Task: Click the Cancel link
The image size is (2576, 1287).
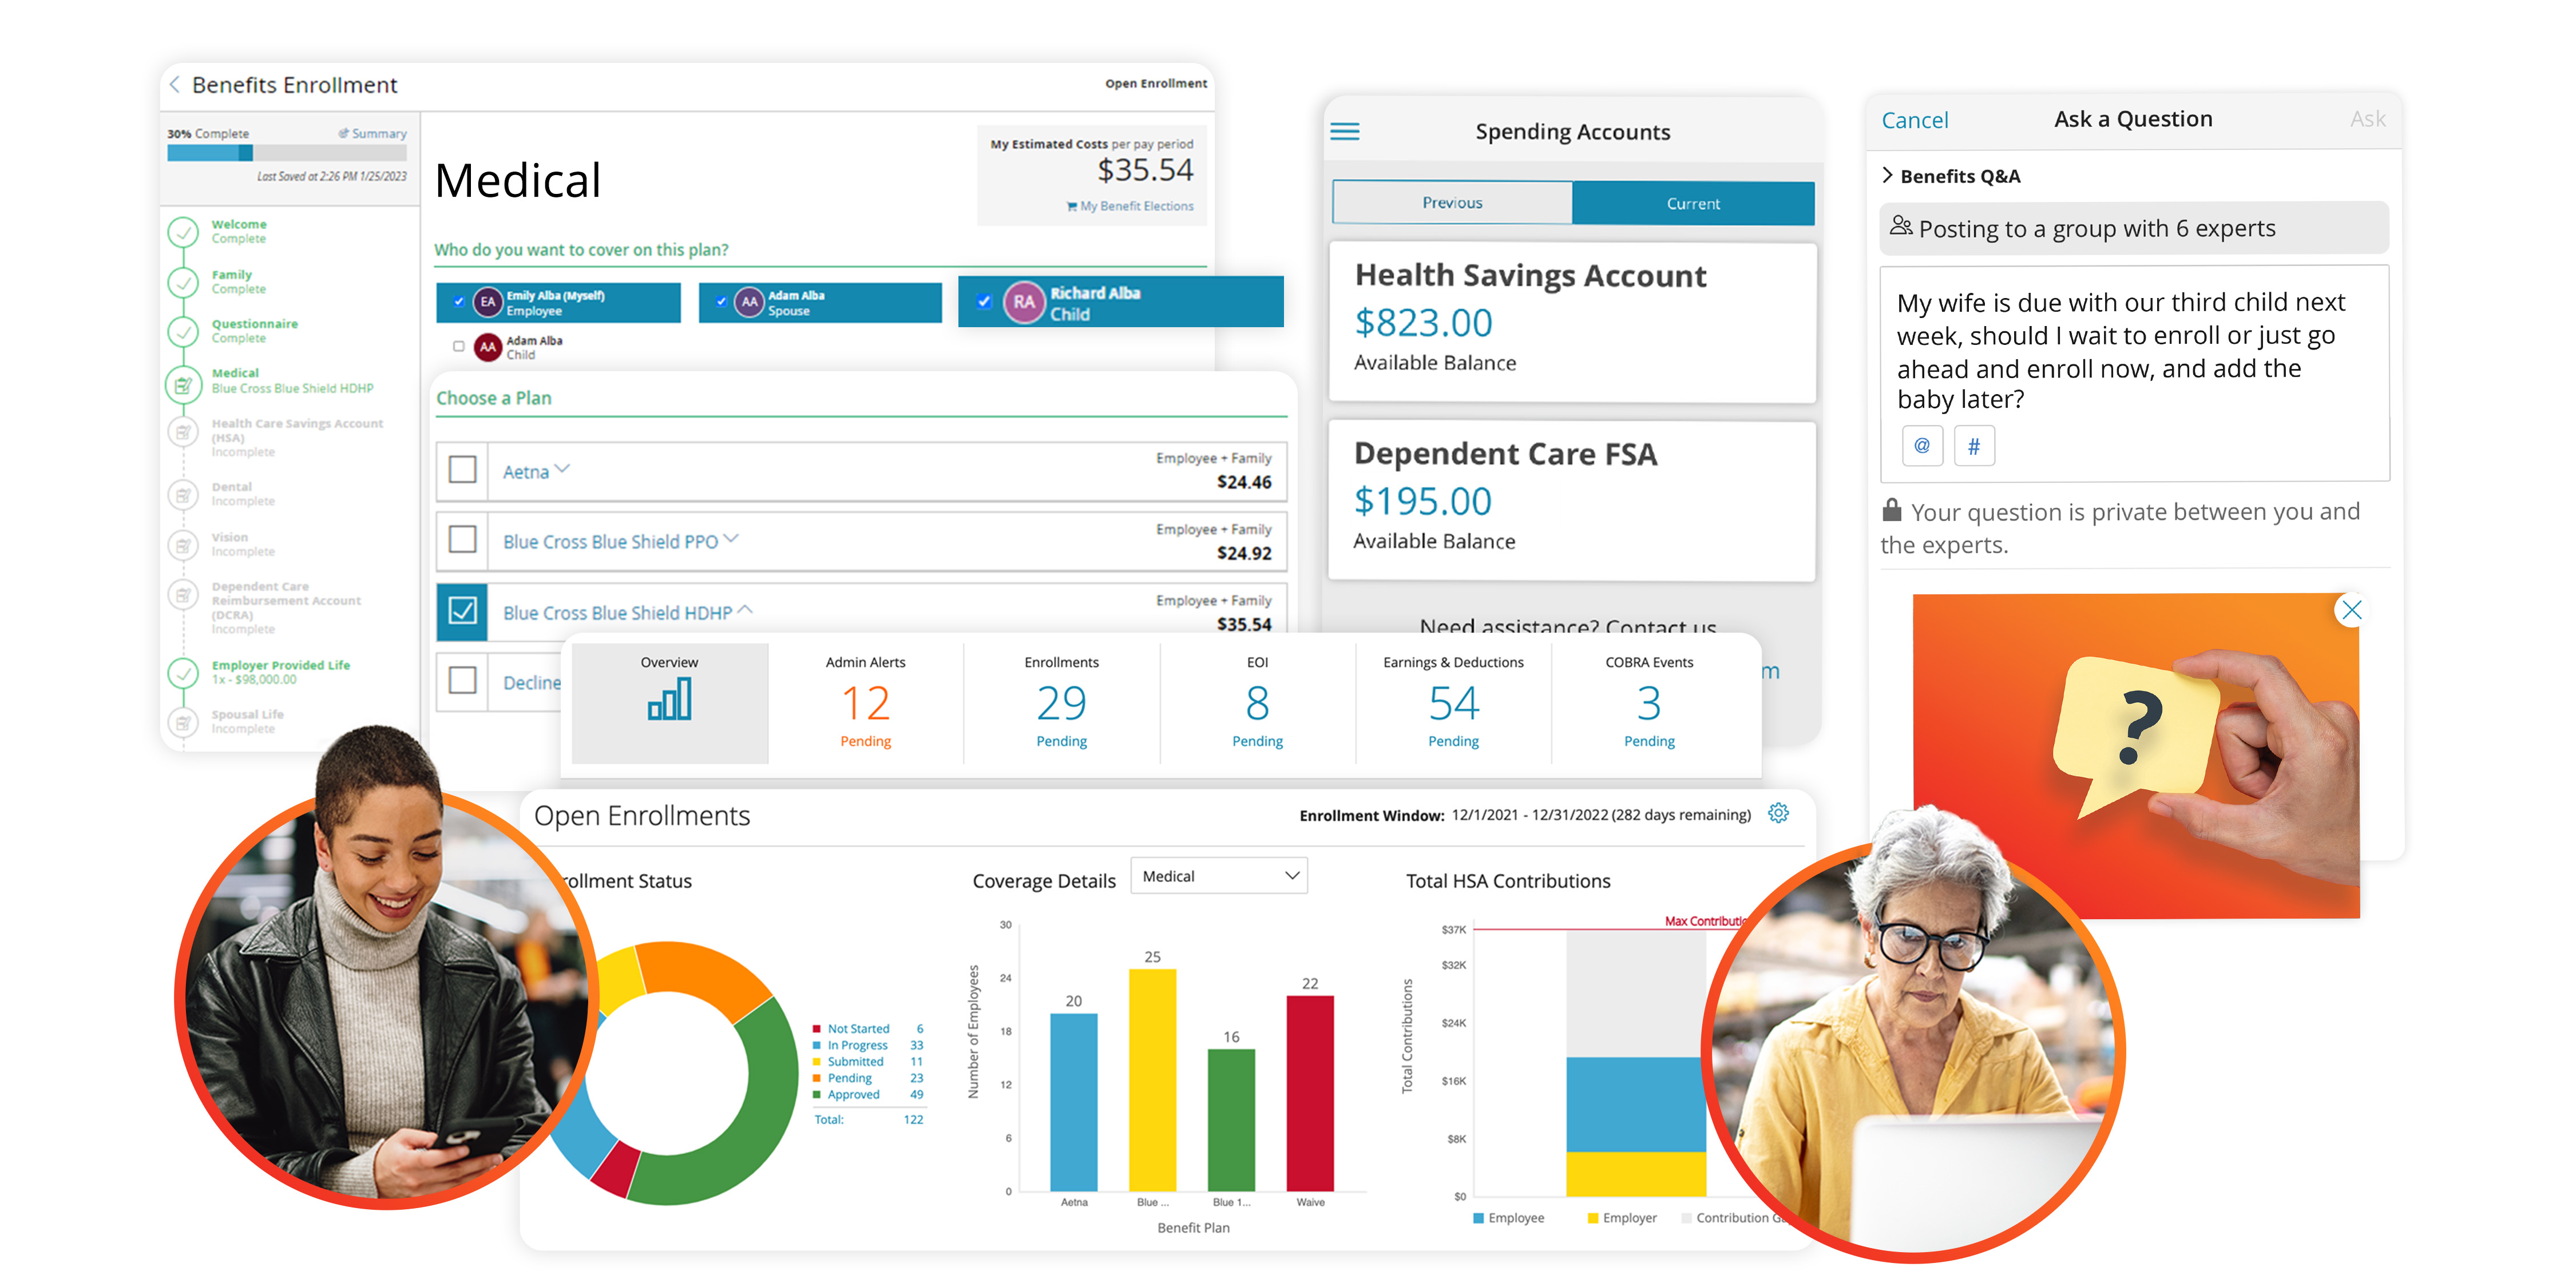Action: (1914, 121)
